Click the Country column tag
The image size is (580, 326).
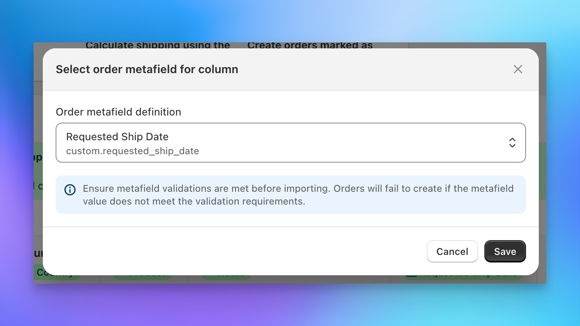click(x=57, y=272)
